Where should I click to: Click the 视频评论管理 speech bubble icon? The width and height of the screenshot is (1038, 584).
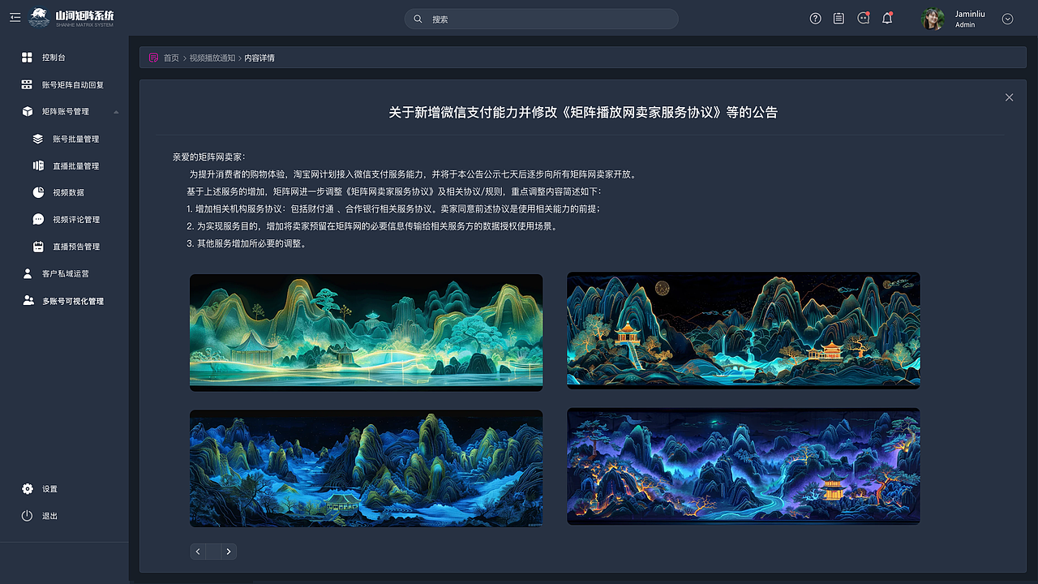coord(38,219)
